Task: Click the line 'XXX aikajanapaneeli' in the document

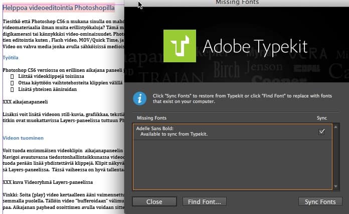Action: pyautogui.click(x=25, y=102)
